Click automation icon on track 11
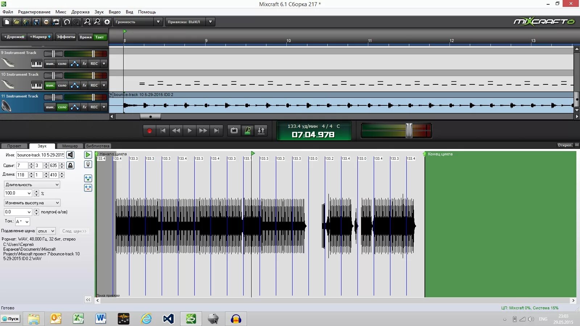Viewport: 580px width, 326px height. [x=75, y=107]
